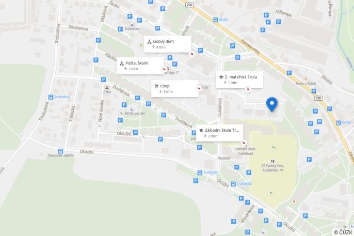The image size is (354, 236).
Task: Click the Školní bus stop icon
Action: pyautogui.click(x=216, y=20)
